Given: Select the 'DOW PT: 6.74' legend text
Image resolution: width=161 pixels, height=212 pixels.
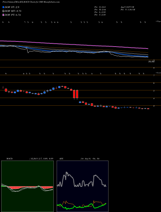Looking at the screenshot, I should 13,15.
